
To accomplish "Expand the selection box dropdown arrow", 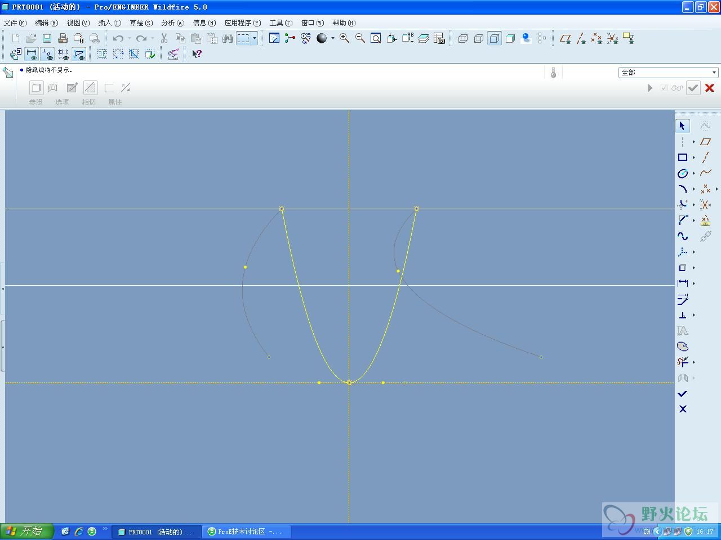I will coord(255,38).
